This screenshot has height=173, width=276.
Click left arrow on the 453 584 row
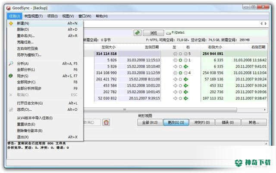click(175, 86)
